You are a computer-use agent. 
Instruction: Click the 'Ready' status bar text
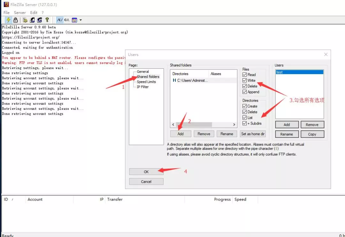click(8, 235)
